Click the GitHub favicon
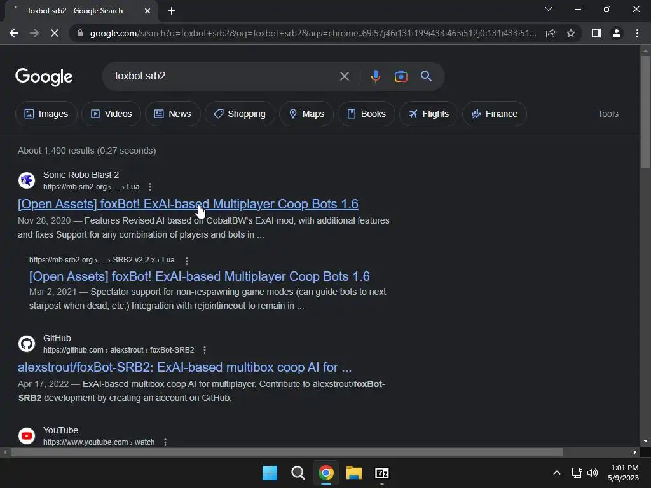The width and height of the screenshot is (651, 488). click(x=27, y=344)
